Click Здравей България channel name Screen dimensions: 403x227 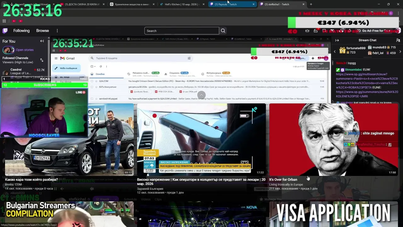click(150, 189)
